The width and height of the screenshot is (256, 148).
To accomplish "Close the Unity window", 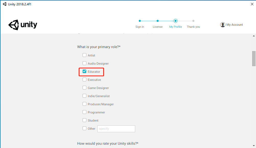I will (252, 4).
